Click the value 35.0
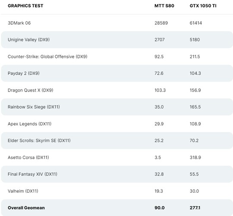Viewport: 233px width, 216px height. coord(159,107)
